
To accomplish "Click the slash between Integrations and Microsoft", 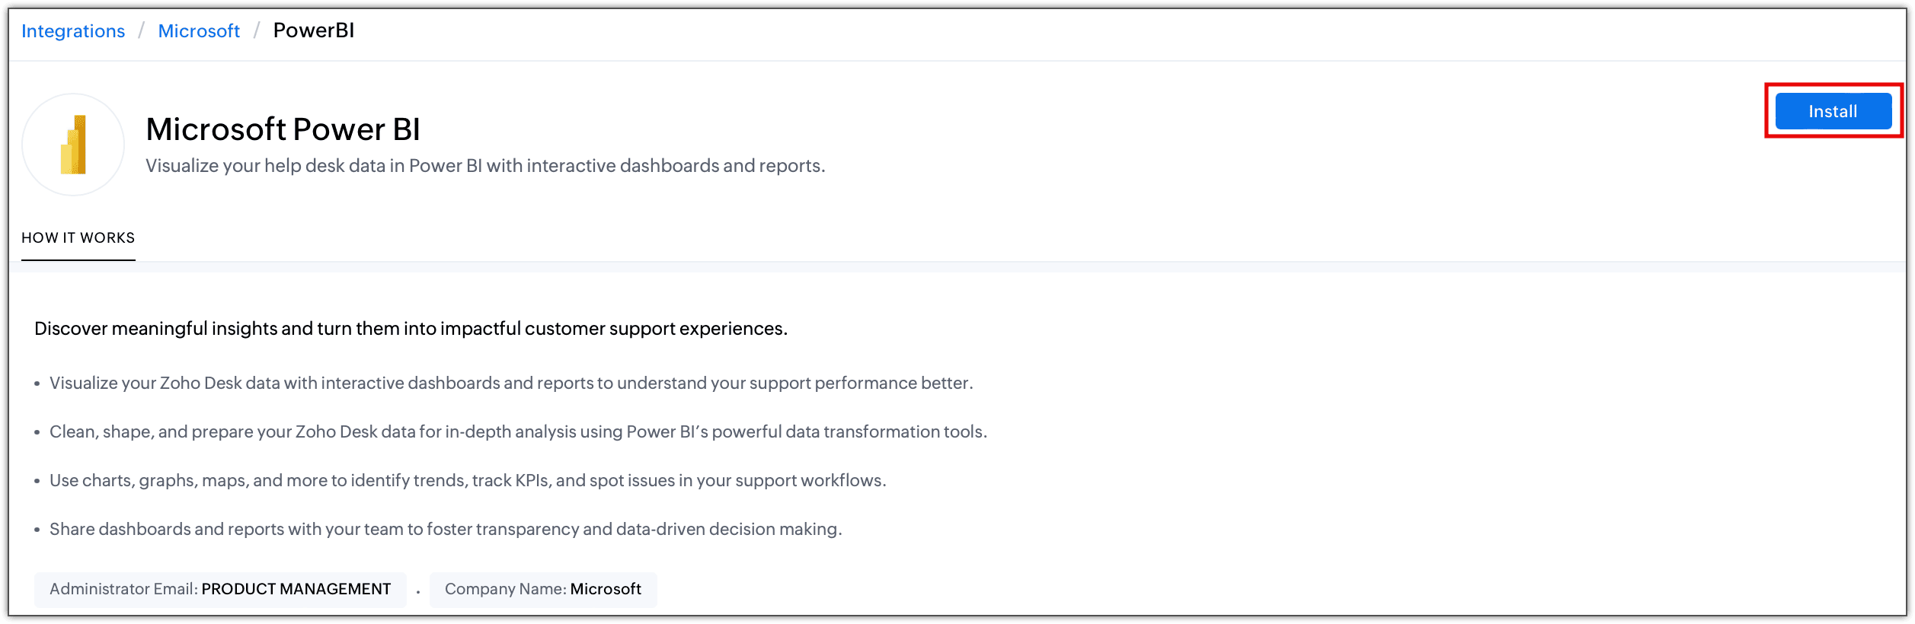I will 141,31.
